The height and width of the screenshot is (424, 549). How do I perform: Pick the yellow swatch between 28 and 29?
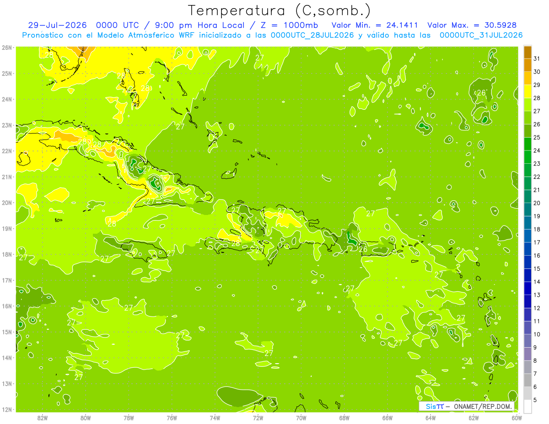(x=527, y=91)
